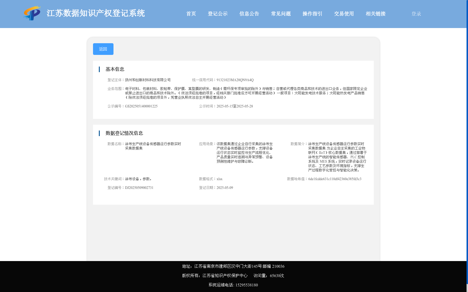Select data format value xlsx
Viewport: 468px width, 292px height.
pyautogui.click(x=219, y=179)
